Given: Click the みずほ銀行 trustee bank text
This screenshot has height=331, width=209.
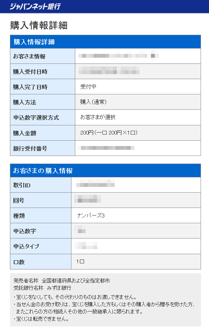Looking at the screenshot, I should [59, 288].
